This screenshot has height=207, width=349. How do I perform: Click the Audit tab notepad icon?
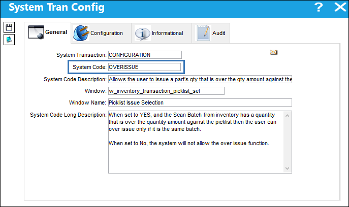point(203,33)
